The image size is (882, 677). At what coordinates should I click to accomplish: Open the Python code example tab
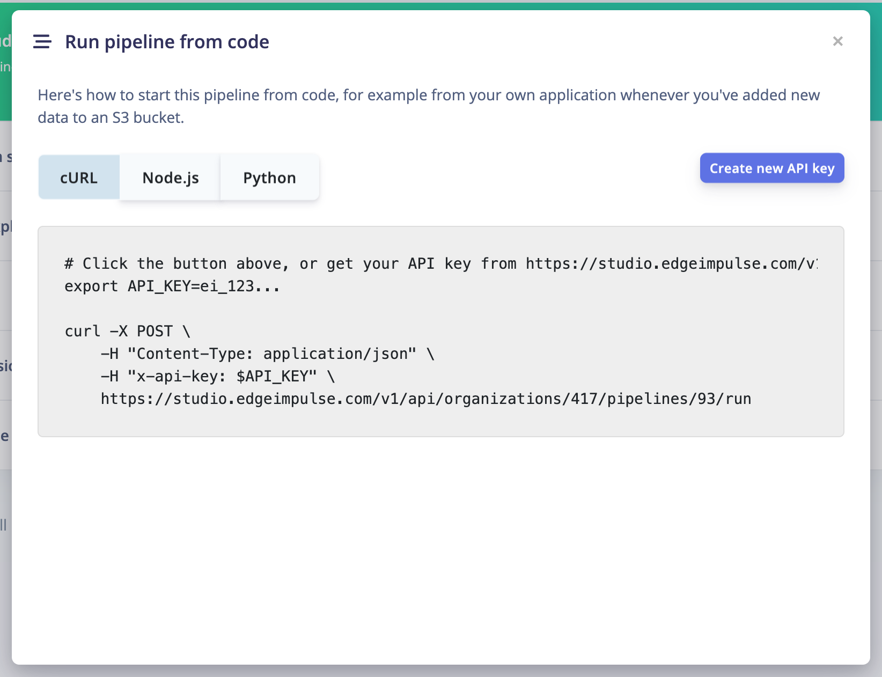click(269, 178)
